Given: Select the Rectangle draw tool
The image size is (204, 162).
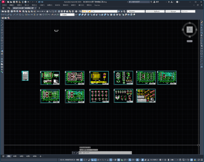Looking at the screenshot, I should point(2,32).
